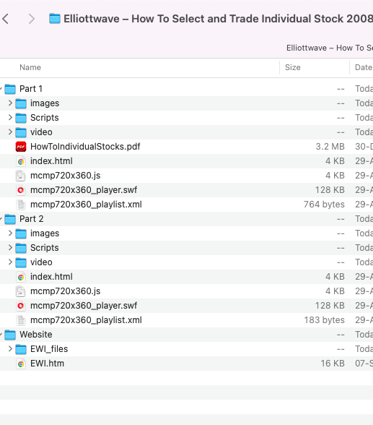The image size is (373, 425).
Task: Click the window title Elliottwave – How To Select
Action: (218, 19)
